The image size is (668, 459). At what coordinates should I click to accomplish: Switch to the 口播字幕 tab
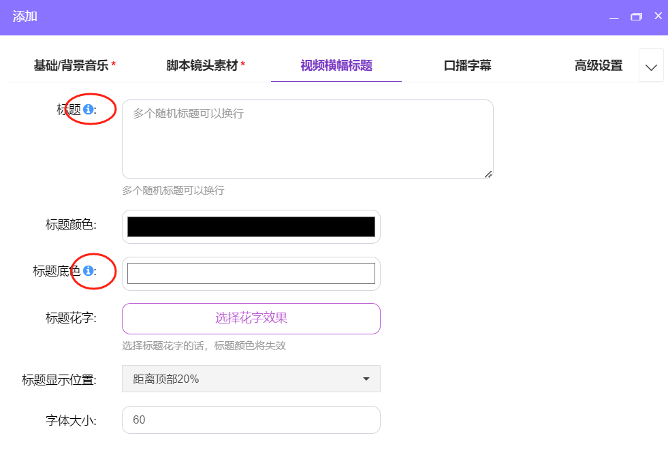point(467,65)
